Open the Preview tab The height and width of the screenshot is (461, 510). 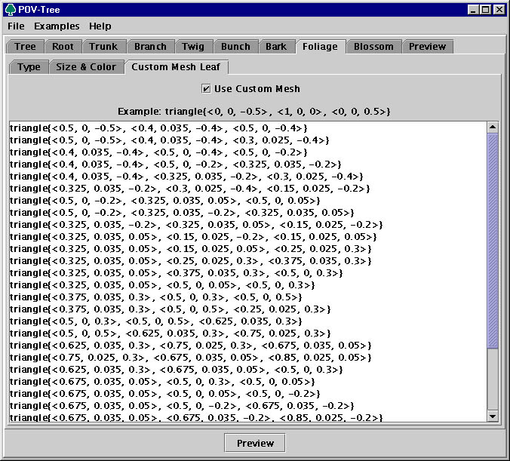428,47
